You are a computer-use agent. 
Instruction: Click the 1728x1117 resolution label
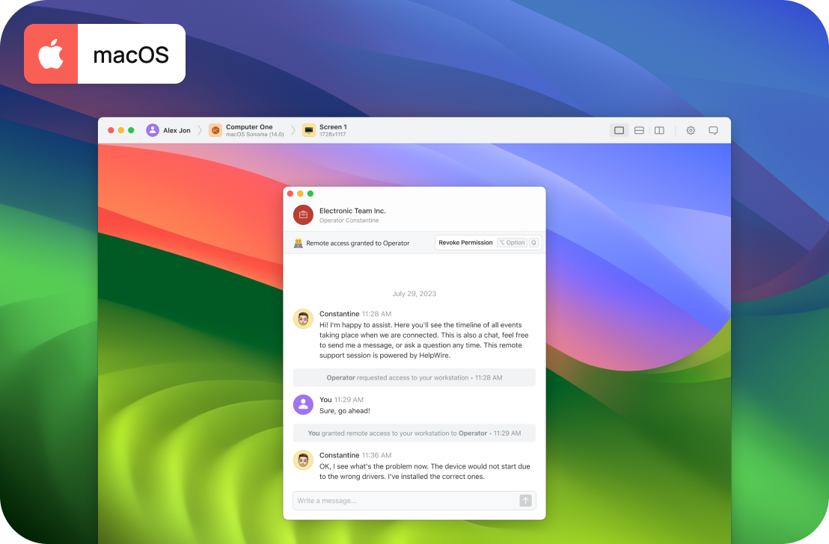pos(332,135)
